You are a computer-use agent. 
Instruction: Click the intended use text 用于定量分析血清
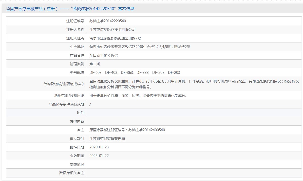click(138, 96)
